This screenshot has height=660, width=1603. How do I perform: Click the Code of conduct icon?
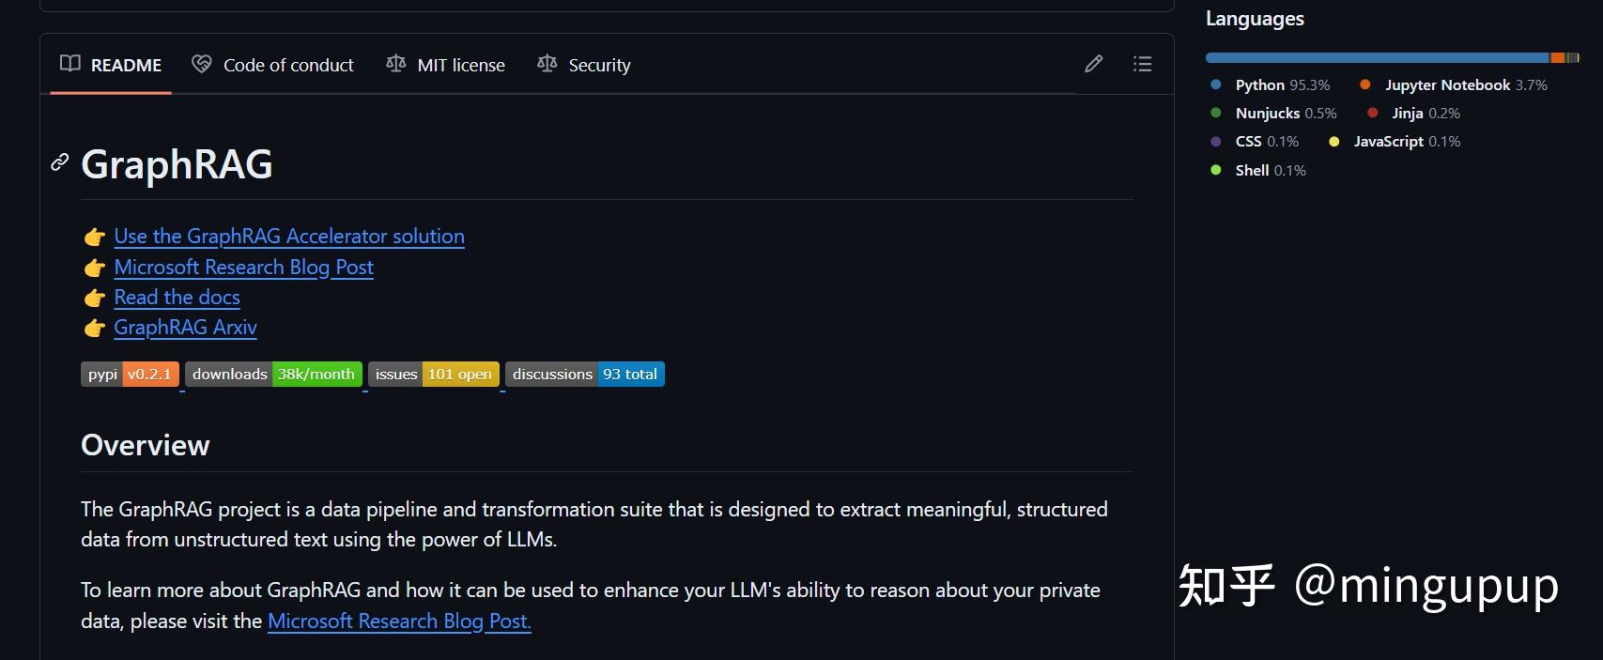200,64
